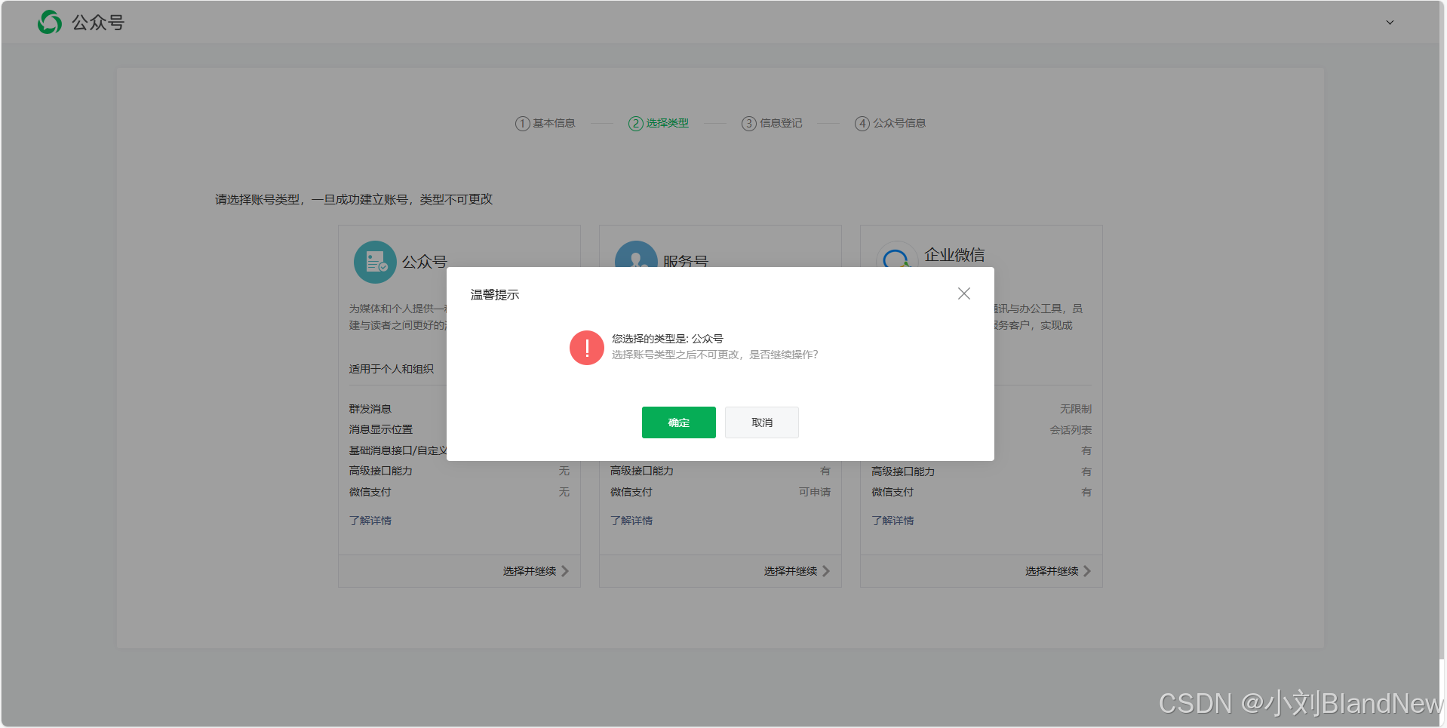Click 高级接口能力 row in 企业微信 card
Image resolution: width=1447 pixels, height=728 pixels.
tap(981, 472)
